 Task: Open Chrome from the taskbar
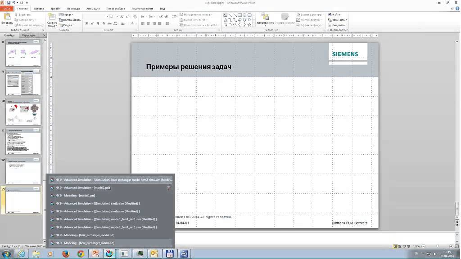click(81, 254)
